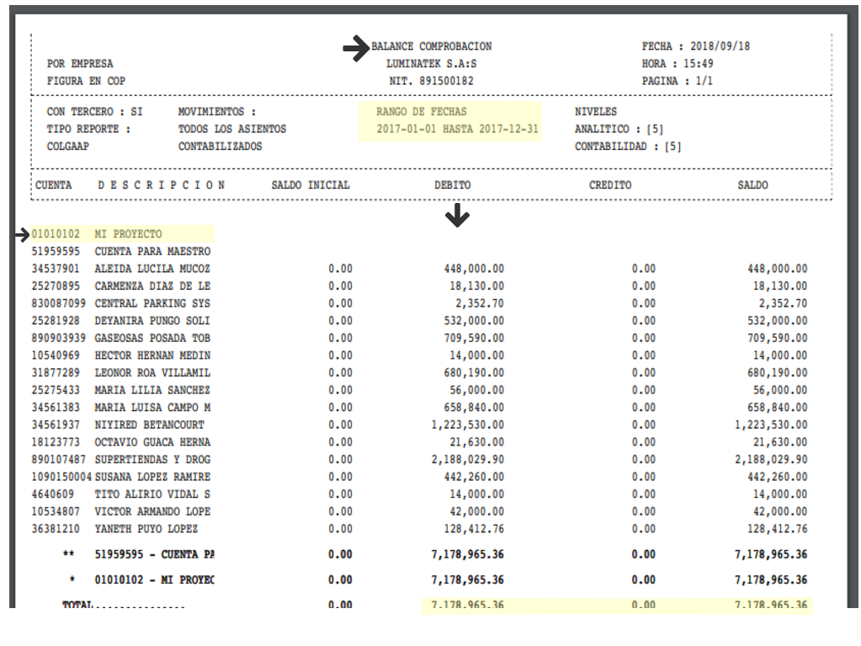Click the NIYIRED BETANCOURT row name

click(148, 425)
